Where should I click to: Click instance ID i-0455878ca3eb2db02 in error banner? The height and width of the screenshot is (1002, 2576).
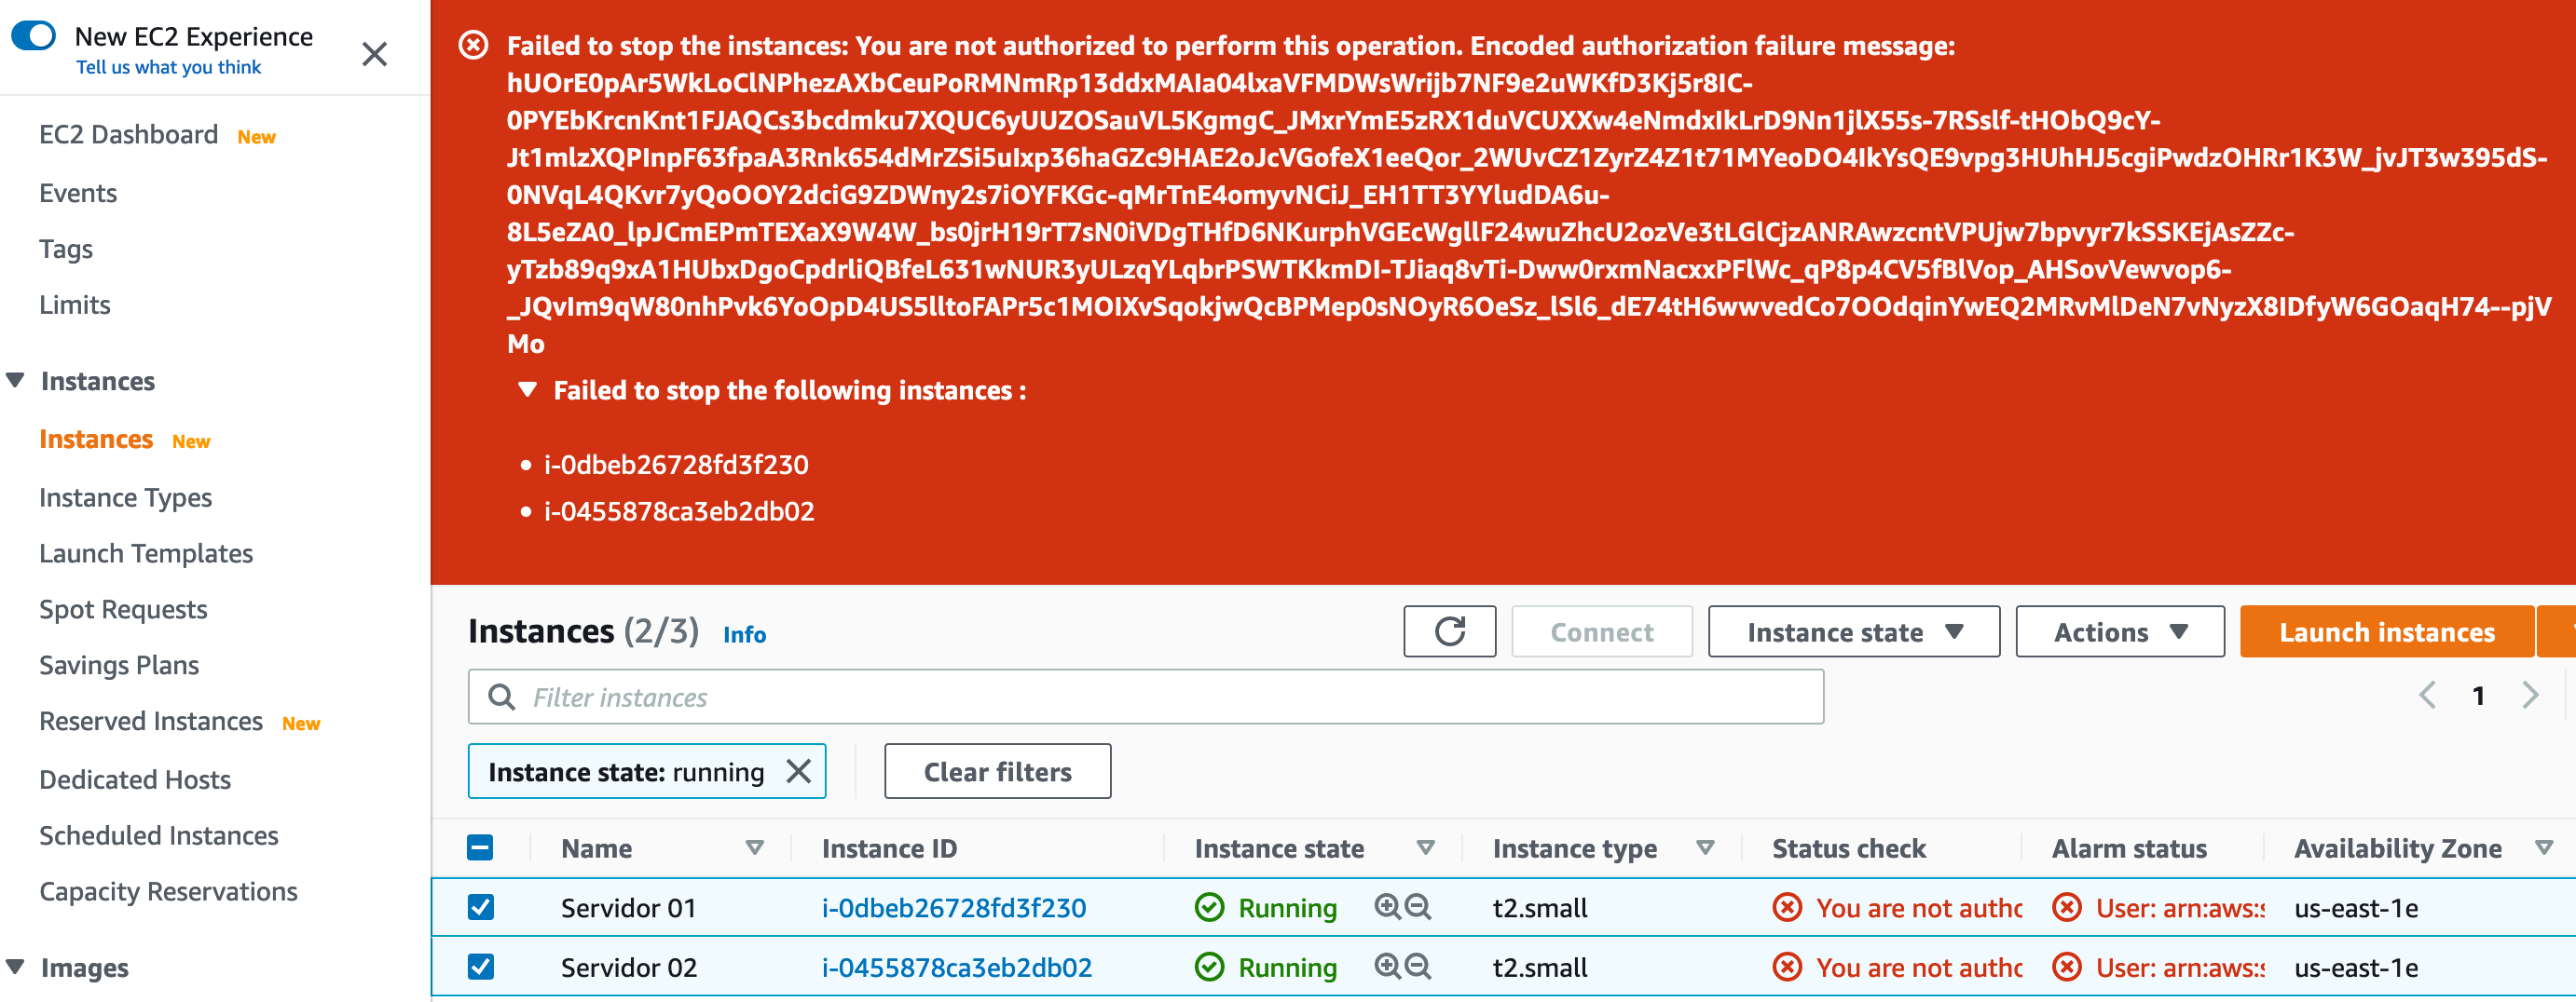pyautogui.click(x=679, y=511)
